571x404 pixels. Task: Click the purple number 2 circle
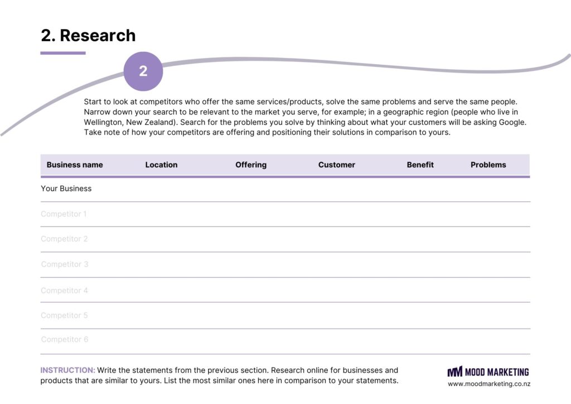(143, 71)
